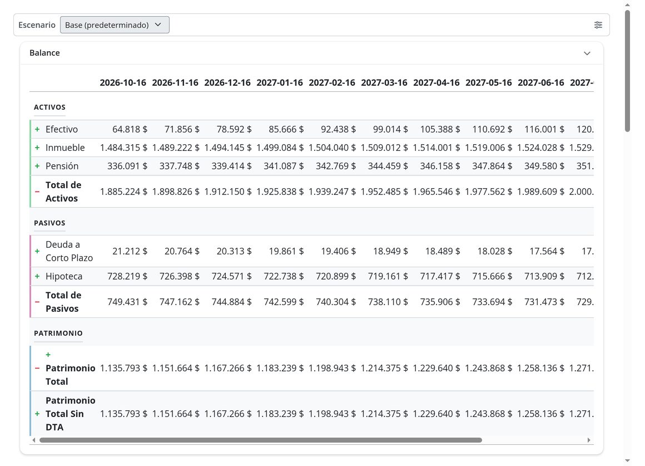The height and width of the screenshot is (466, 645).
Task: Click the ACTIVOS section heading
Action: (x=50, y=107)
